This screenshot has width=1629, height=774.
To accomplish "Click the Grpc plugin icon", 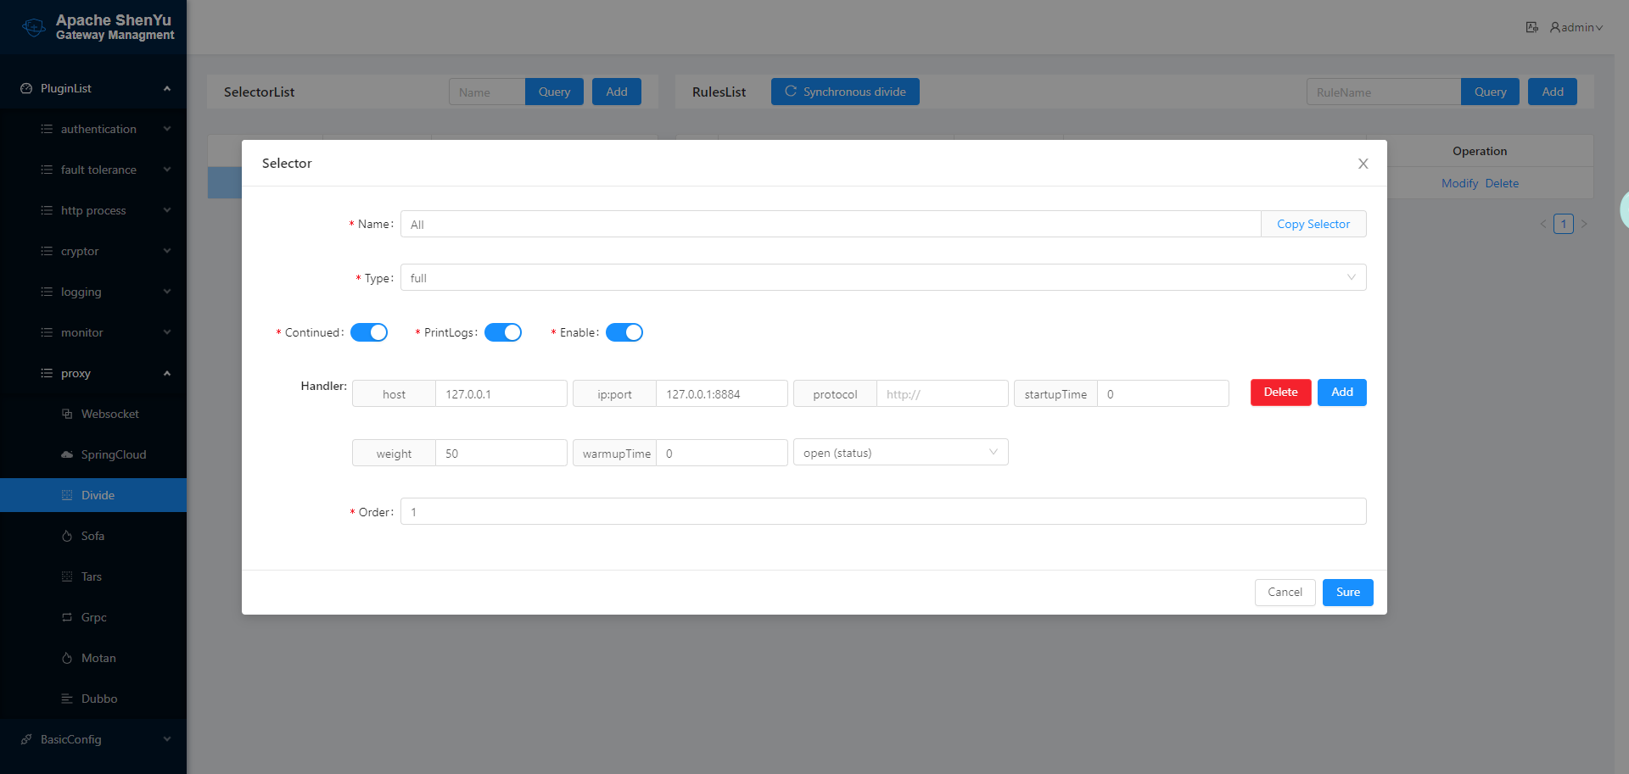I will (68, 617).
